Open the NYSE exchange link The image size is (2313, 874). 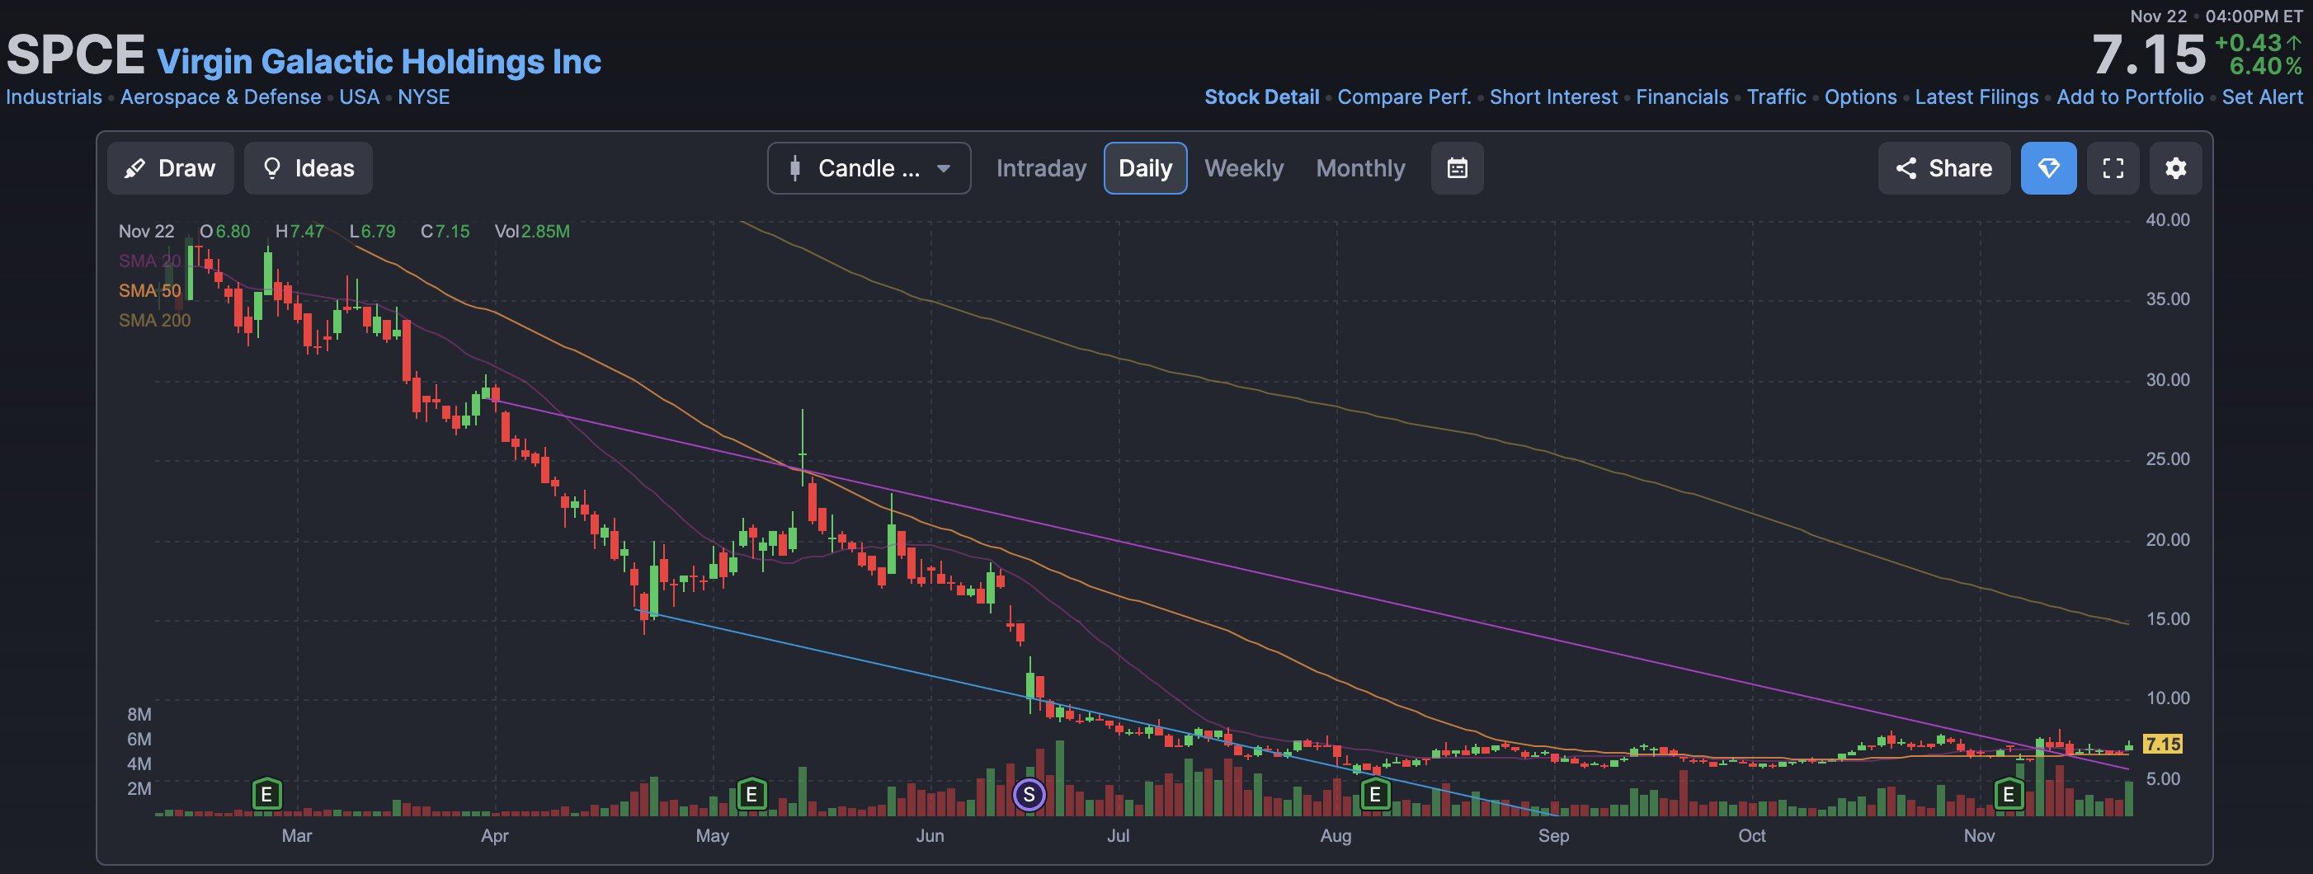click(x=424, y=97)
